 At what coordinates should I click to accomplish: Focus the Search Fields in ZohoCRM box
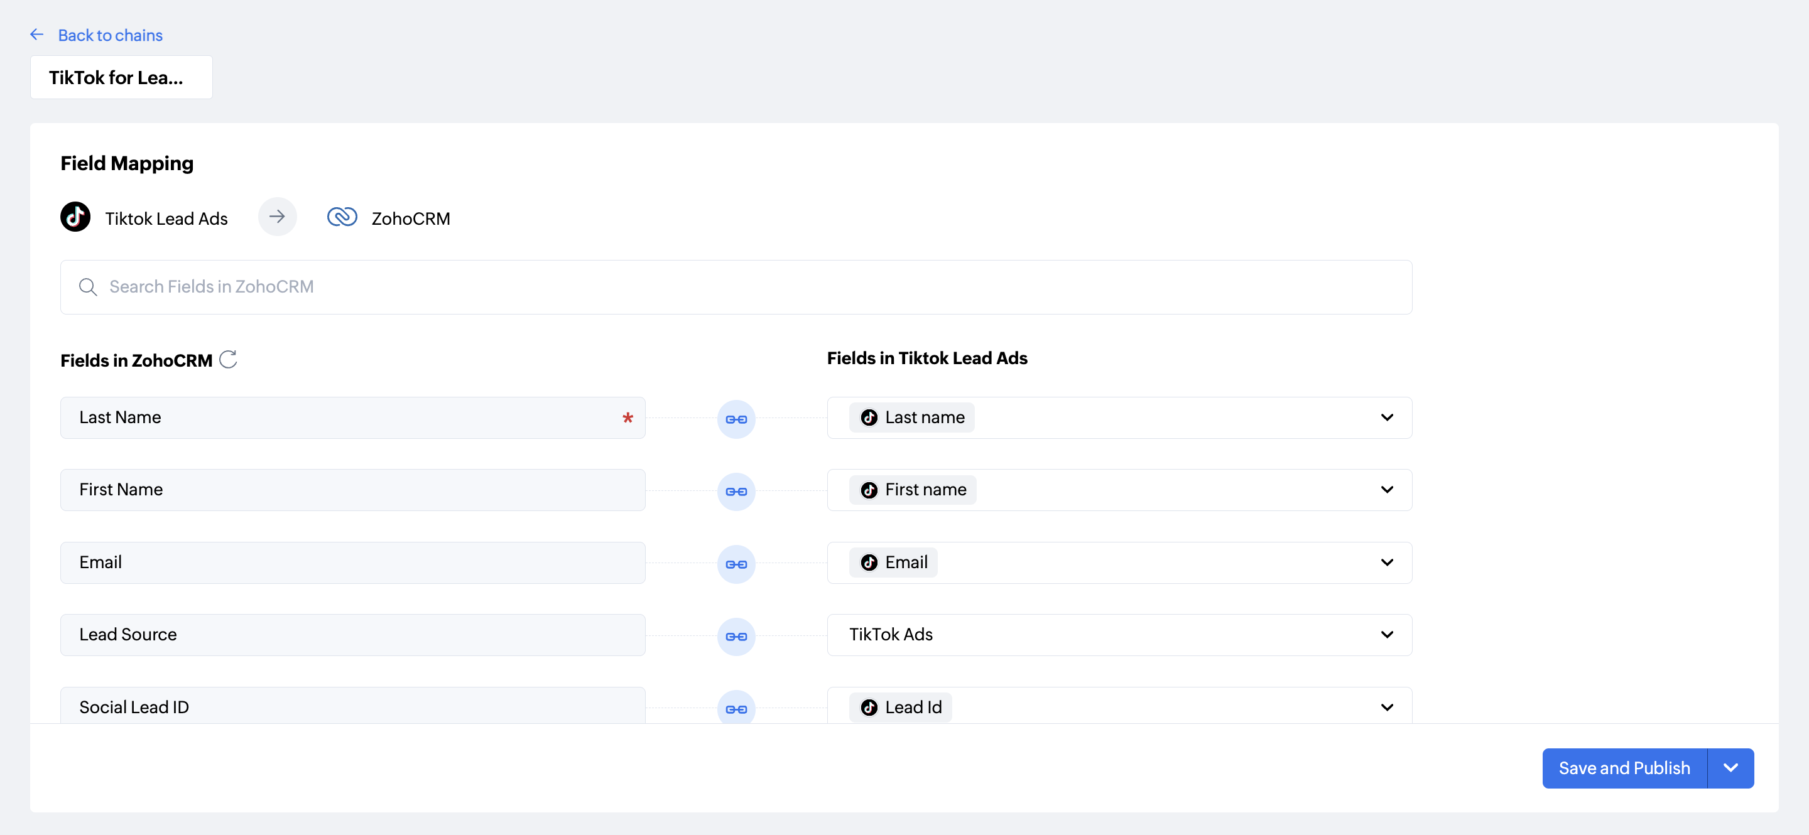coord(736,287)
